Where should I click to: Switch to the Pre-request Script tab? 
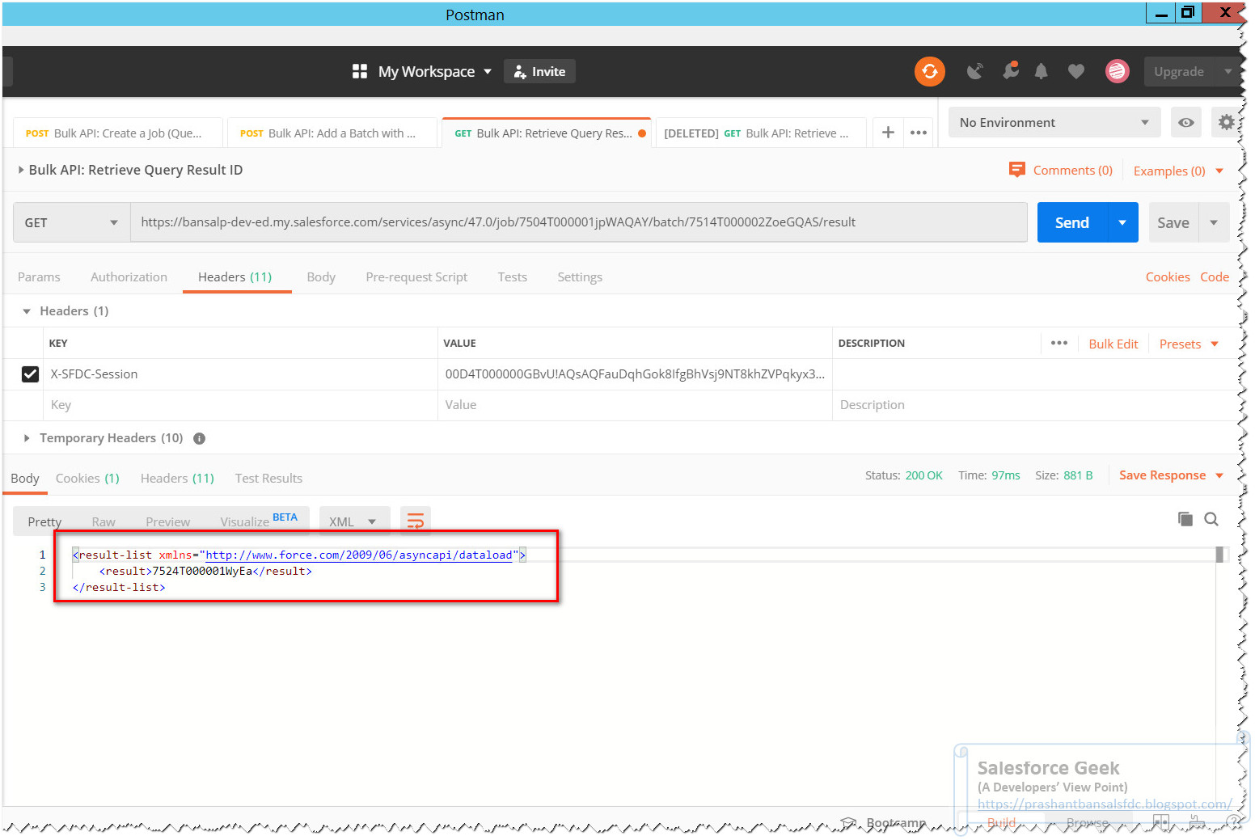416,276
